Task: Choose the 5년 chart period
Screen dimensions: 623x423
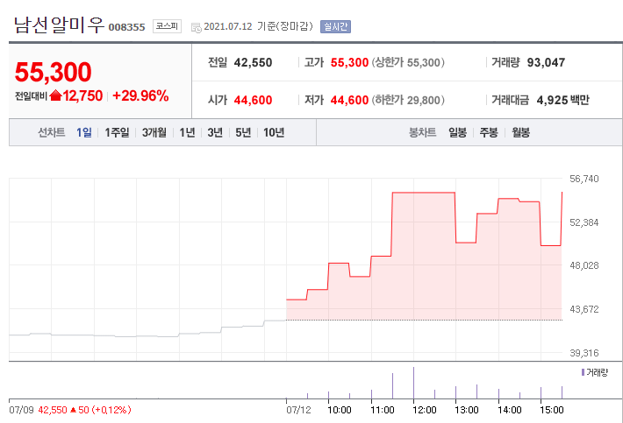Action: click(243, 132)
